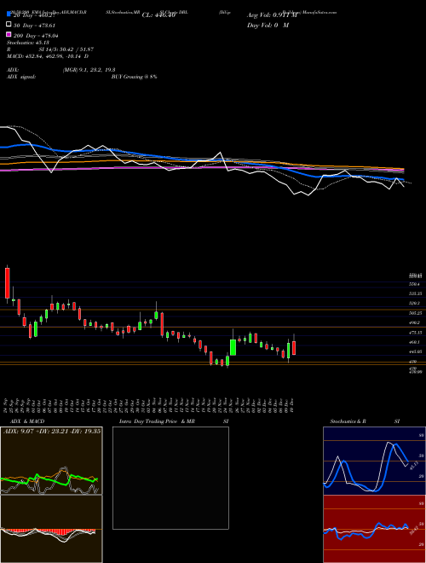
Task: Click the 'BUY Growing @ 8%' signal text
Action: (134, 77)
